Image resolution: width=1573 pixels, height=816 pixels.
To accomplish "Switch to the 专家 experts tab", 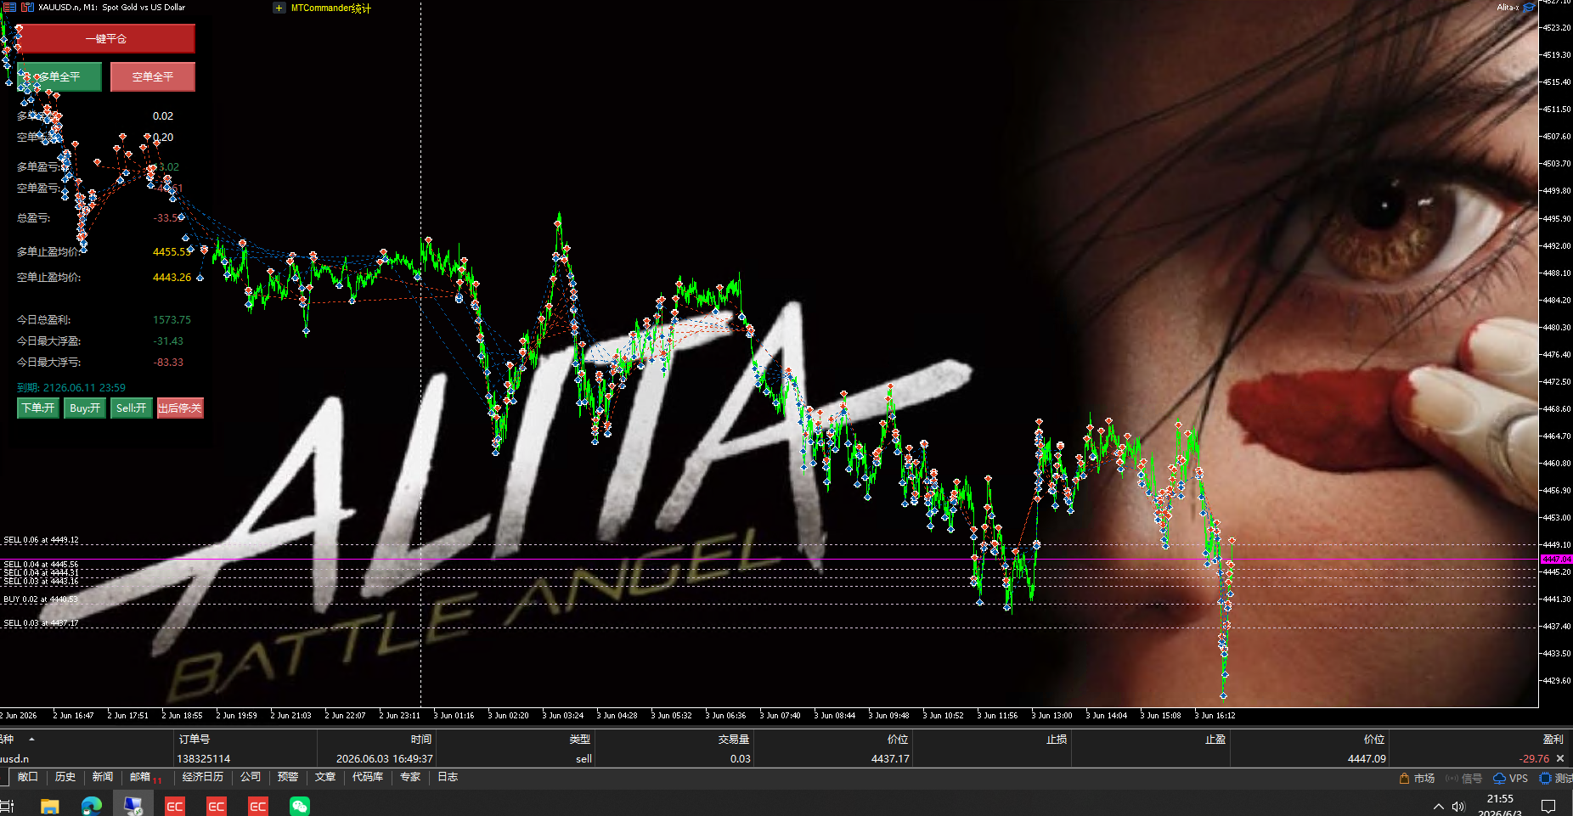I will 409,777.
